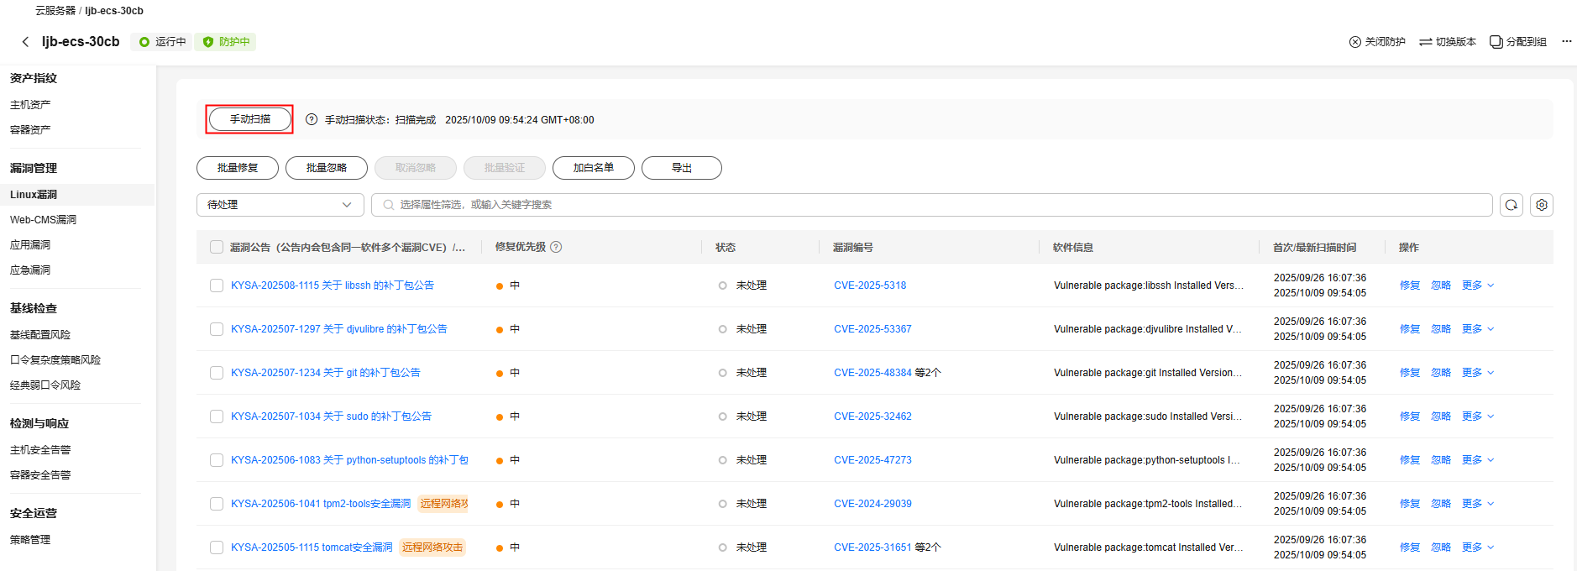Click the 关闭防护 disable protection icon
This screenshot has height=571, width=1577.
click(1354, 42)
